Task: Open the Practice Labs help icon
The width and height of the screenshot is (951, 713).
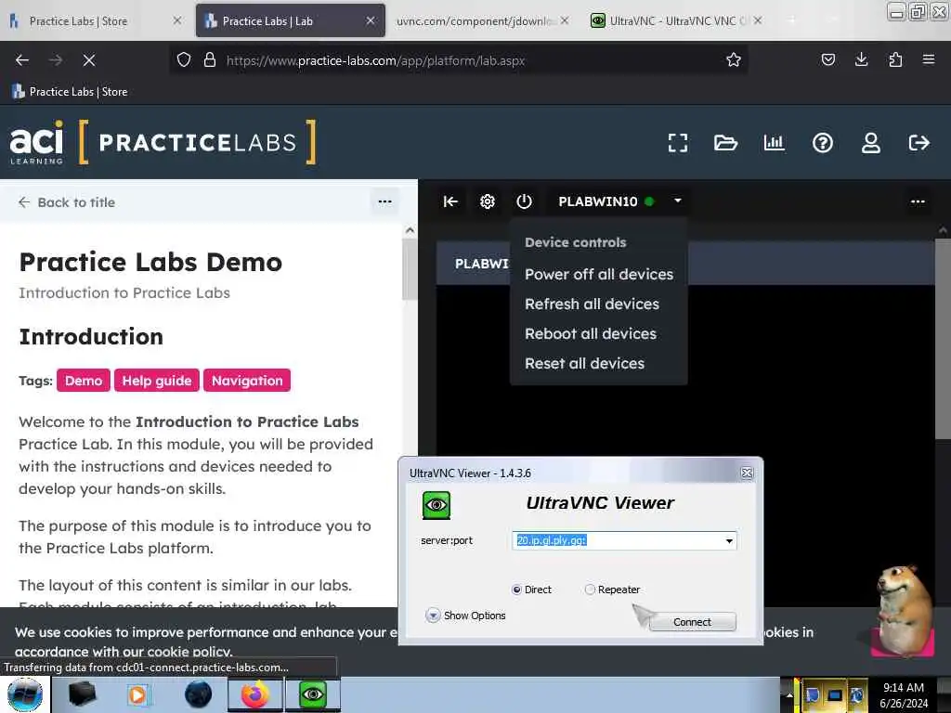Action: click(x=823, y=143)
